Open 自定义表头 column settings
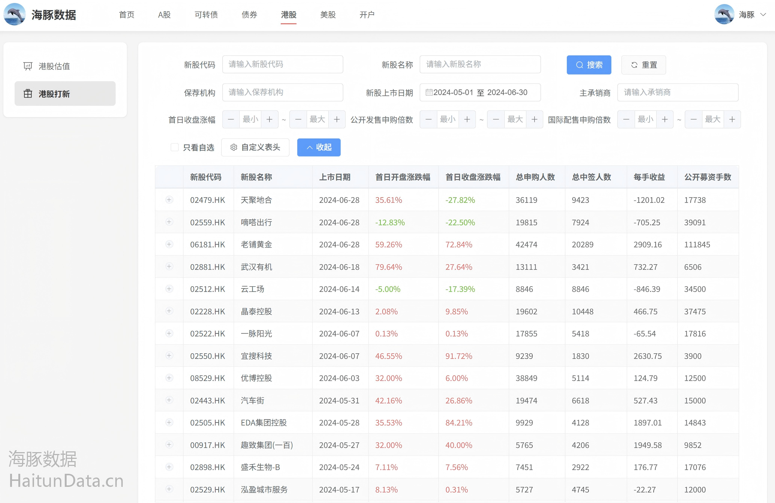Image resolution: width=775 pixels, height=503 pixels. tap(255, 147)
